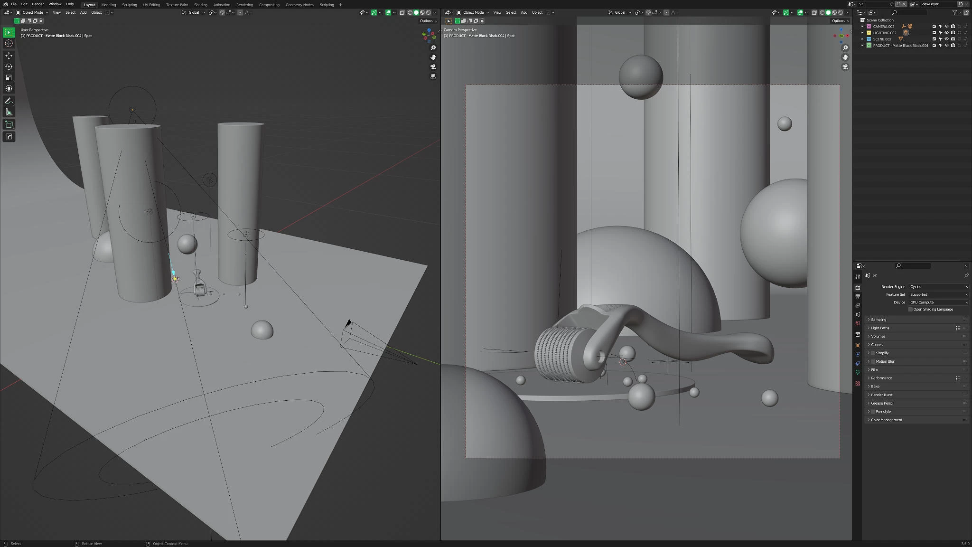Open the Object Mode dropdown
The height and width of the screenshot is (547, 972).
[34, 12]
